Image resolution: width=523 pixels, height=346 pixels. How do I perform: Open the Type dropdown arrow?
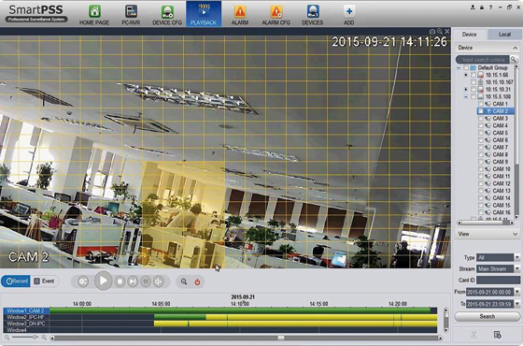(517, 257)
